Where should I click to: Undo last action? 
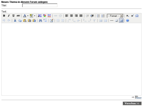tap(4, 20)
